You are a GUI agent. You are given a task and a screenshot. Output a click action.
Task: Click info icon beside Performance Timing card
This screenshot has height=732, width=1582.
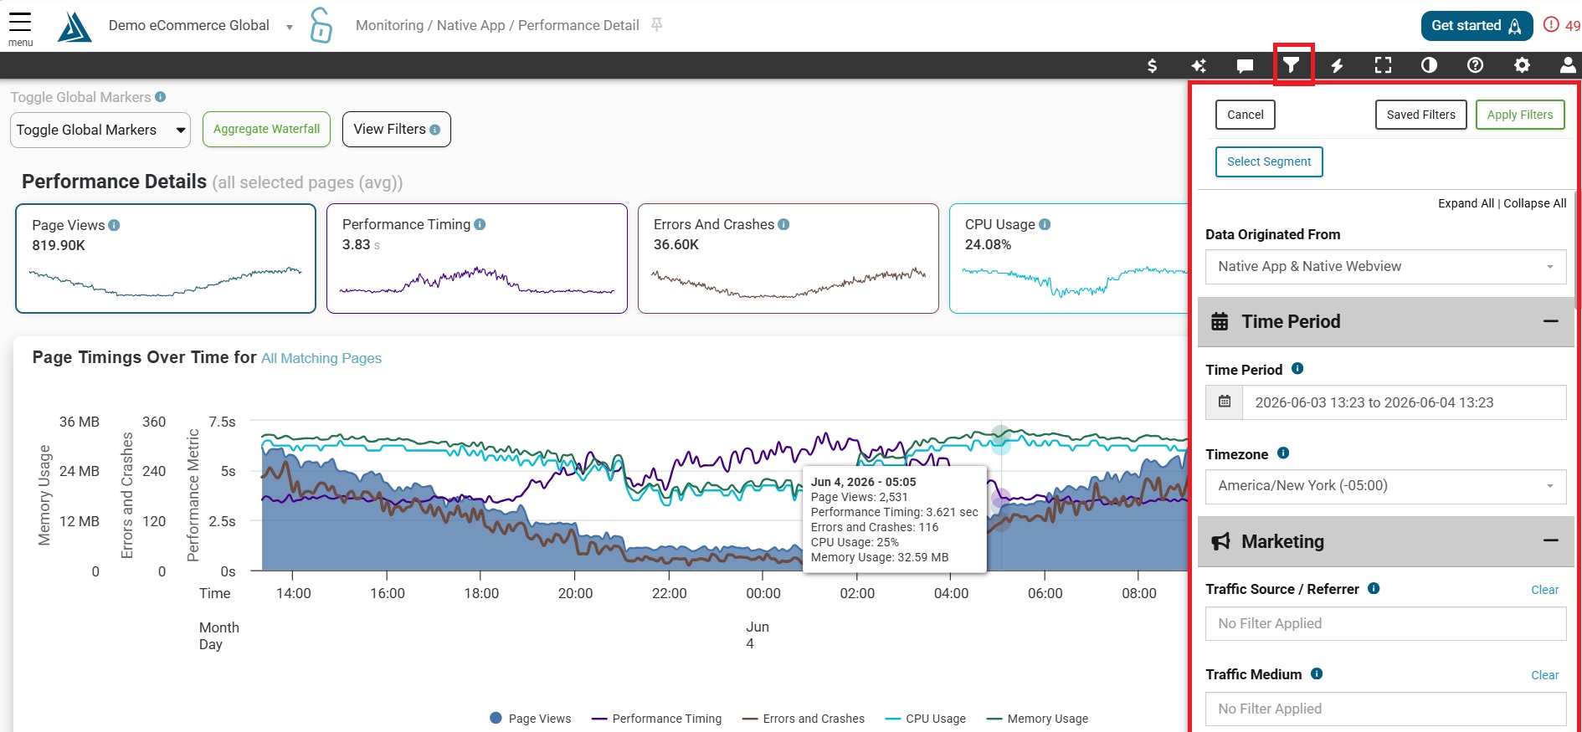tap(480, 224)
